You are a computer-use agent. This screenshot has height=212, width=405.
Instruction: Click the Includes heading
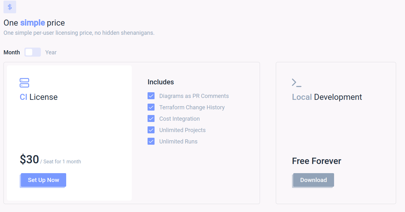click(x=161, y=82)
